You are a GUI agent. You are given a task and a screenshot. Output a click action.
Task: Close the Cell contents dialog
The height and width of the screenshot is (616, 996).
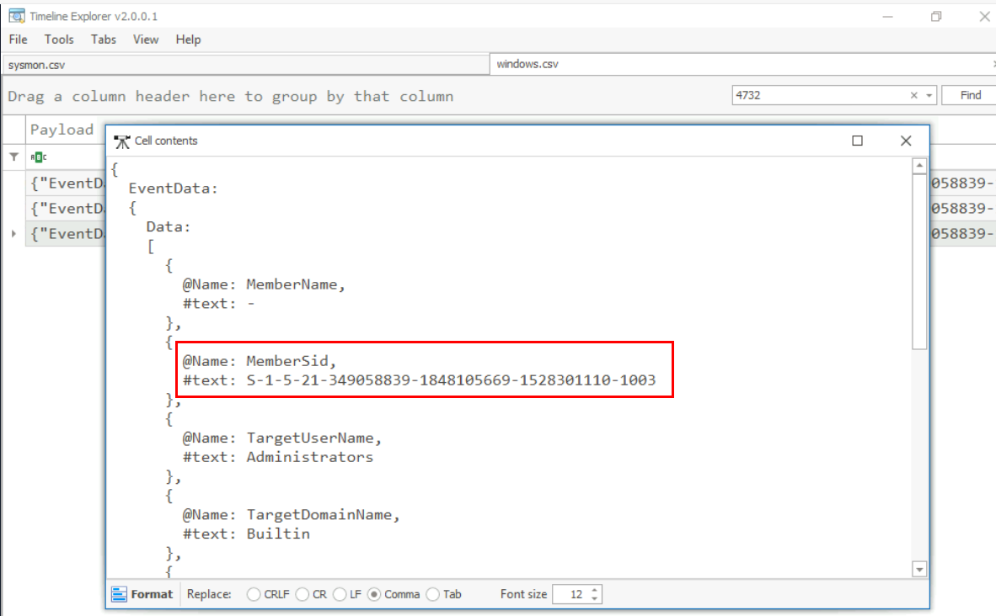(906, 141)
